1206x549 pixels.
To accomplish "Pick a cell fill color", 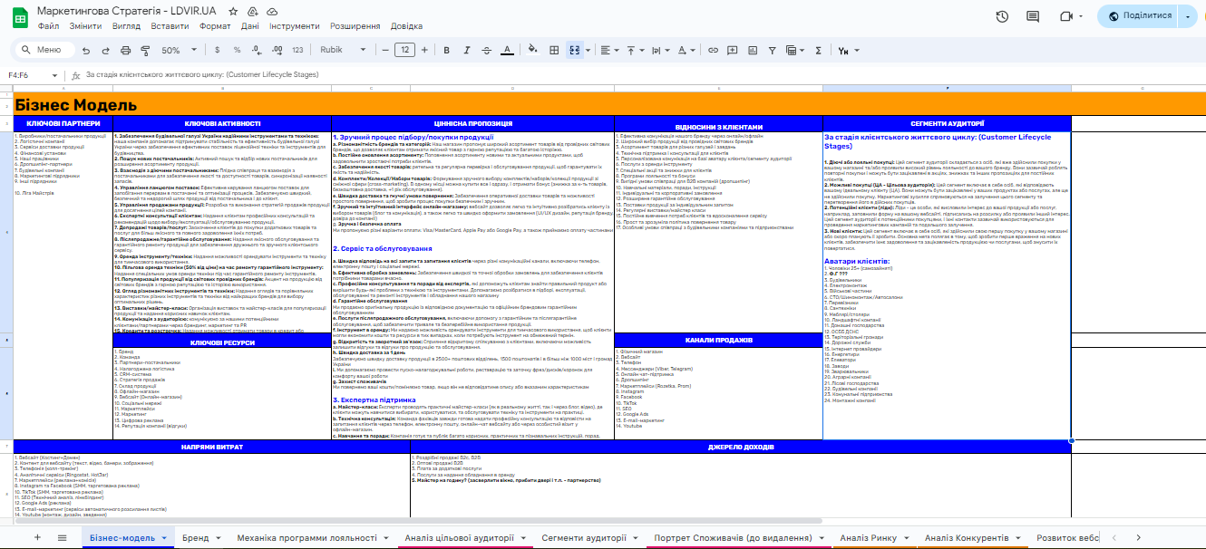I will tap(531, 50).
